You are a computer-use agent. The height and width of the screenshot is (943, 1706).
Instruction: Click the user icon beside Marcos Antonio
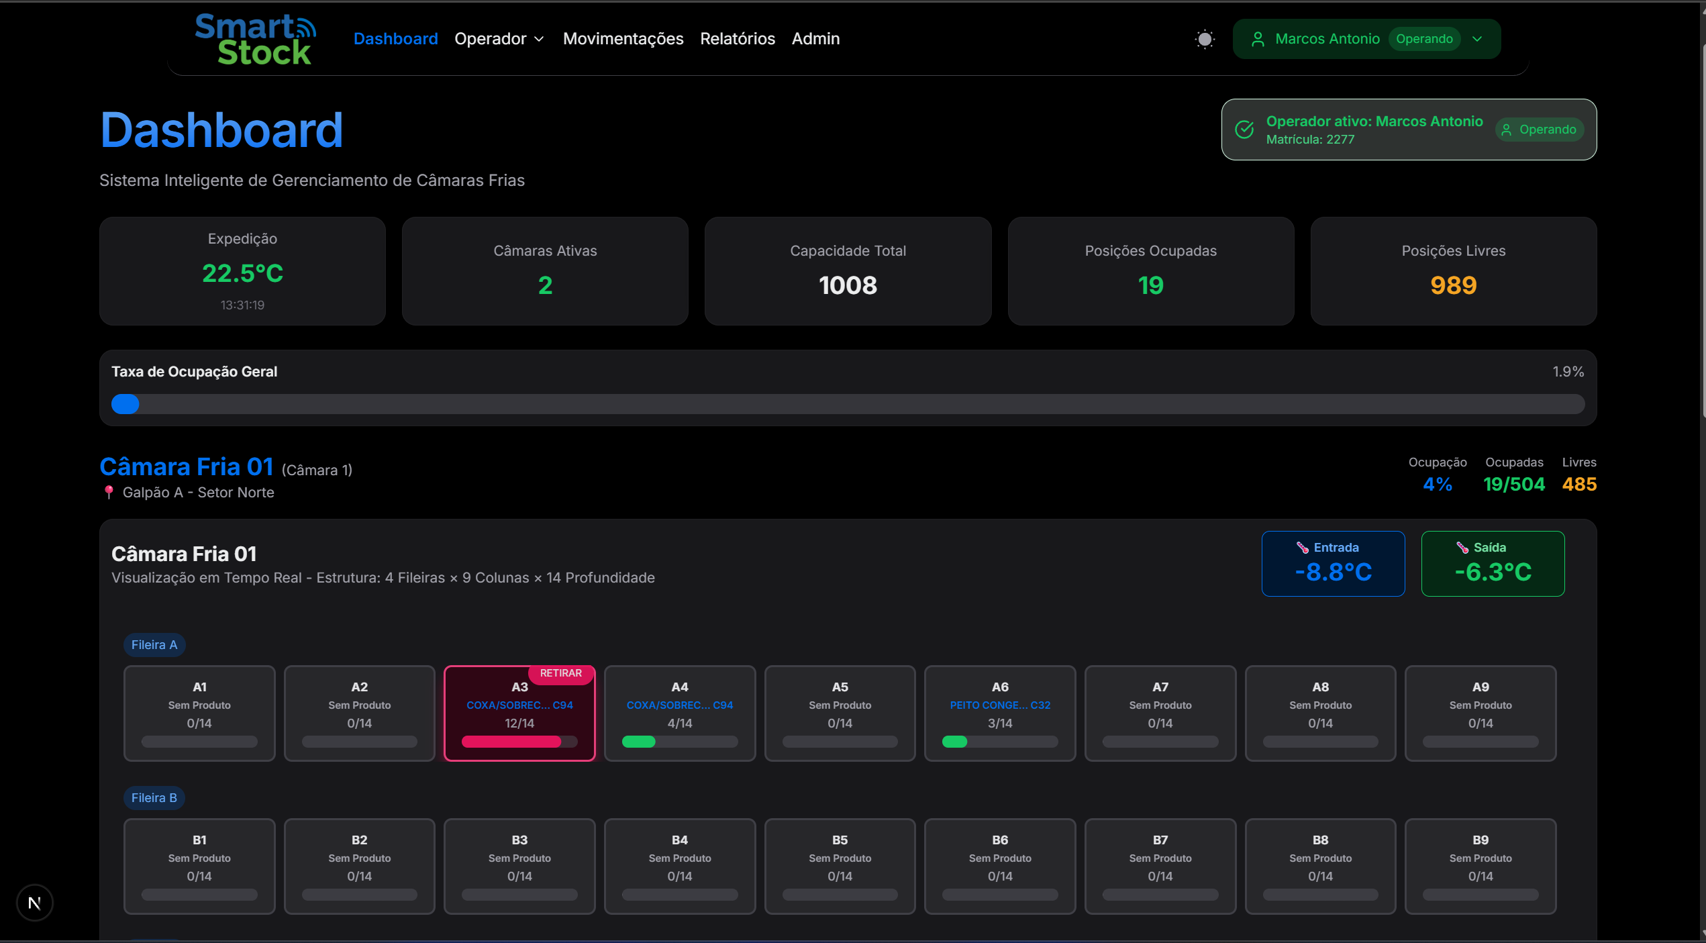pos(1258,39)
